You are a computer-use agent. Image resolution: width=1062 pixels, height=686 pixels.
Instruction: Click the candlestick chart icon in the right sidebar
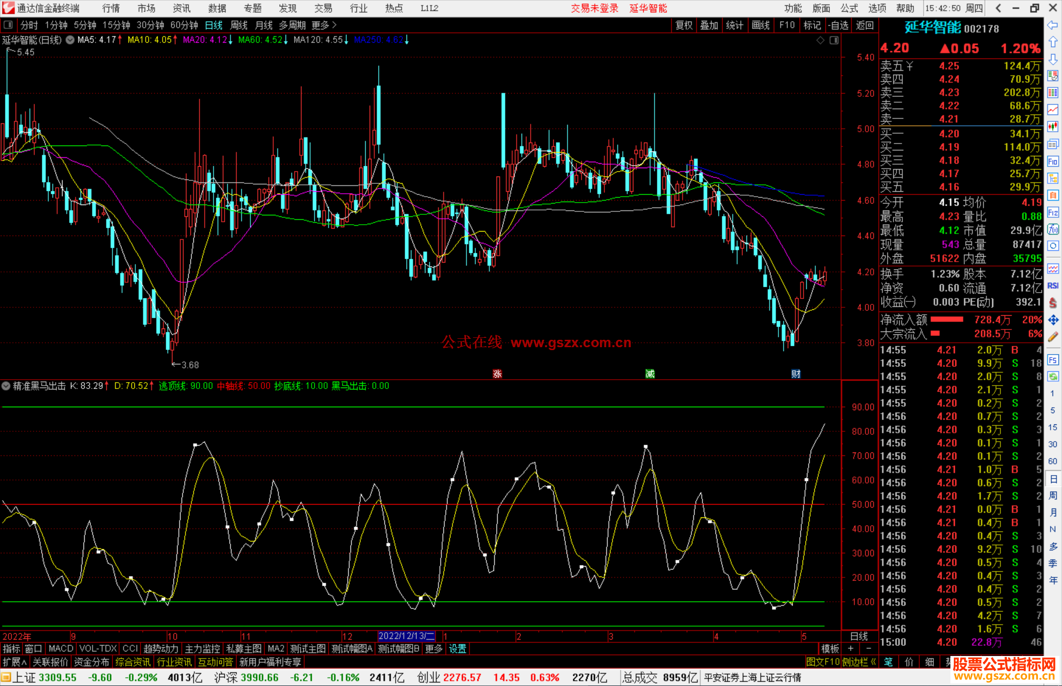[1053, 127]
